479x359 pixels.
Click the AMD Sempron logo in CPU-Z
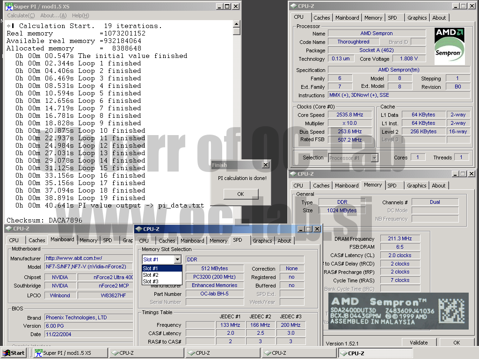click(x=450, y=46)
